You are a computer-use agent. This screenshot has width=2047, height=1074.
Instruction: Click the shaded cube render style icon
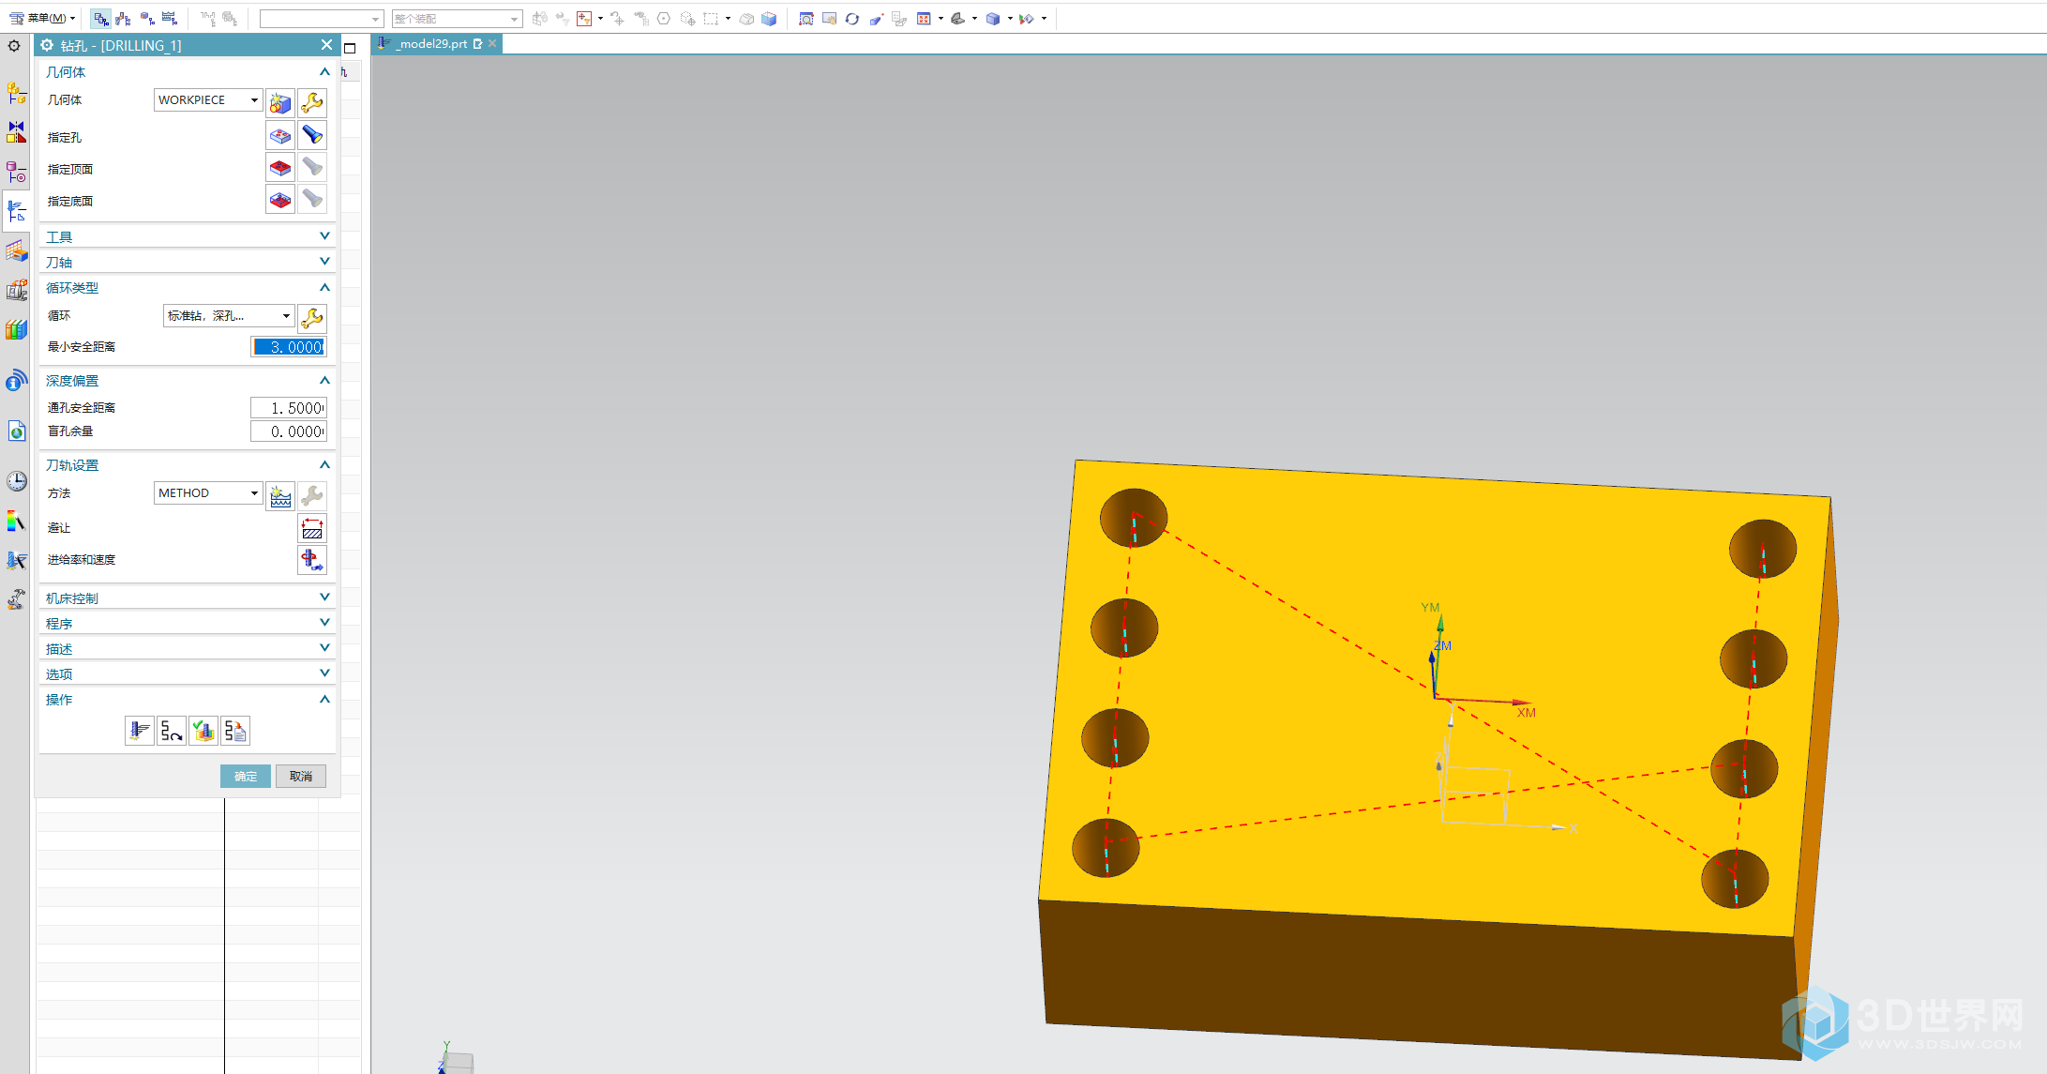click(x=993, y=19)
